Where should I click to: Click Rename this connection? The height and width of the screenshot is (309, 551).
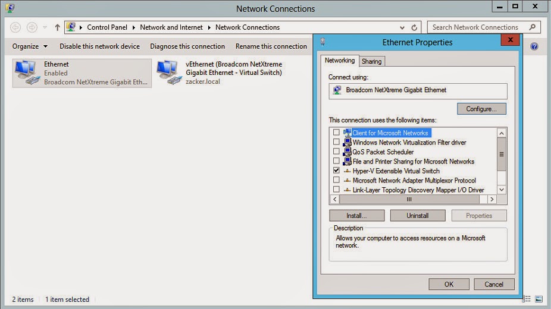click(x=271, y=46)
